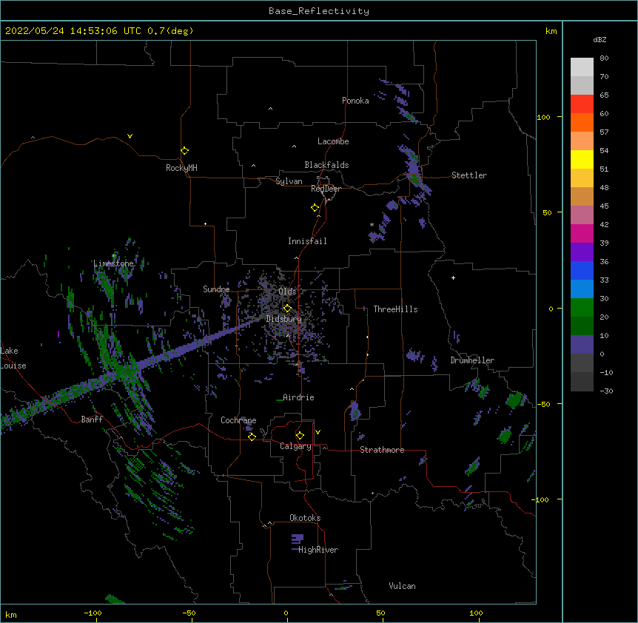The width and height of the screenshot is (638, 623).
Task: Click the yellow diamond marker near Cochrane
Action: [252, 437]
